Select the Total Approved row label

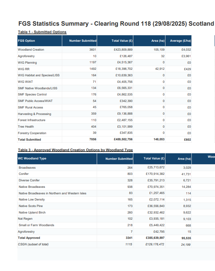(29, 238)
